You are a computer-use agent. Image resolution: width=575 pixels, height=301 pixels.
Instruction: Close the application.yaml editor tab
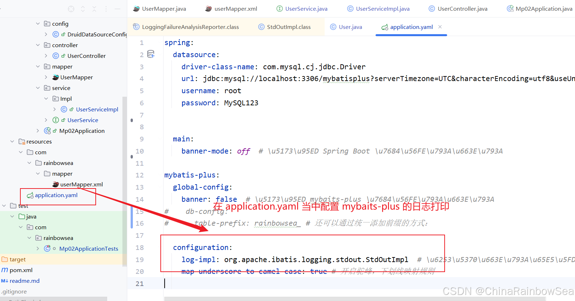(440, 27)
